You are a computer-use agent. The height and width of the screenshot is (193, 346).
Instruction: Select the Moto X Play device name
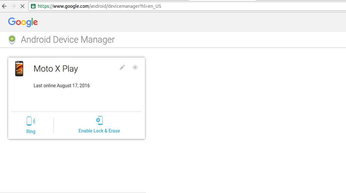pyautogui.click(x=56, y=69)
